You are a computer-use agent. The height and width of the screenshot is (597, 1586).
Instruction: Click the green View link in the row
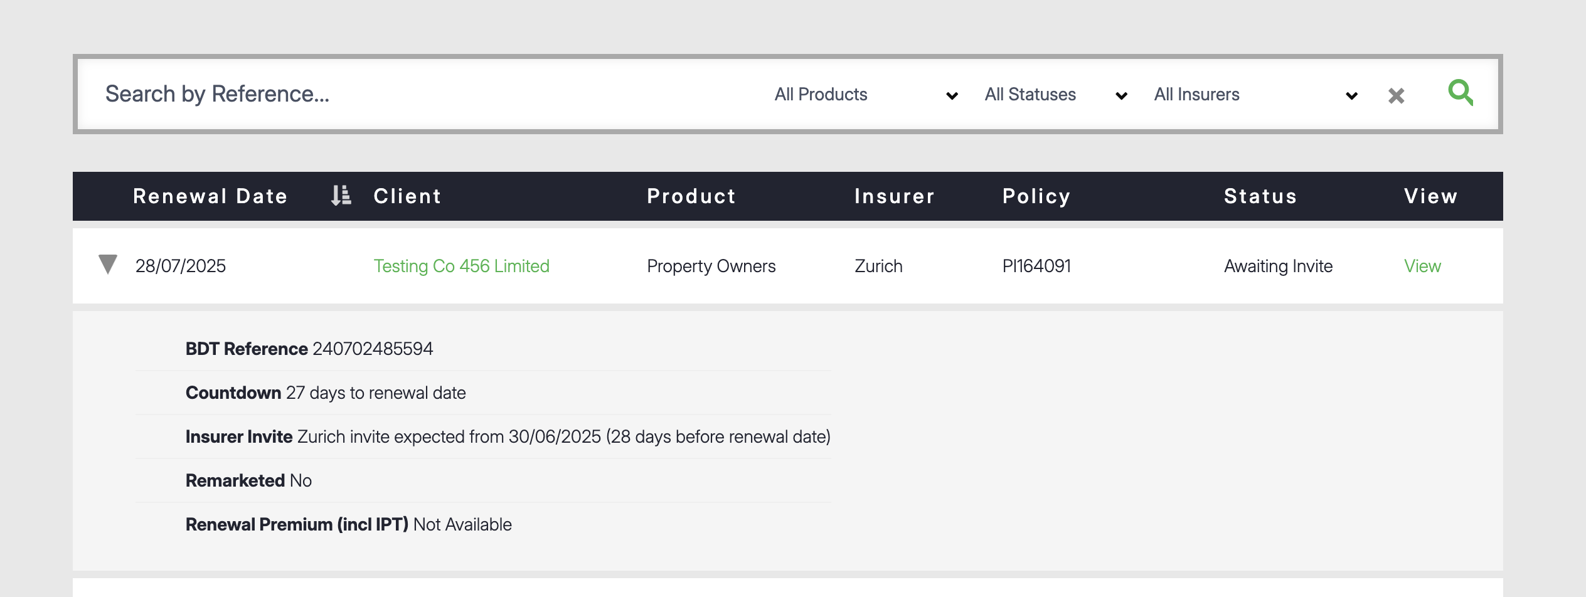click(x=1422, y=266)
